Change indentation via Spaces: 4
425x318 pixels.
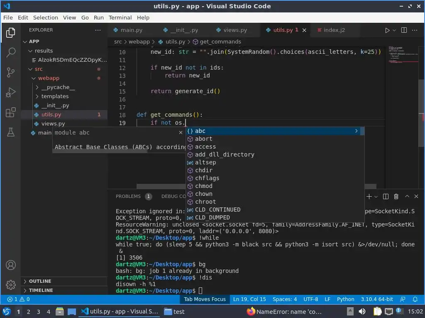pos(285,299)
